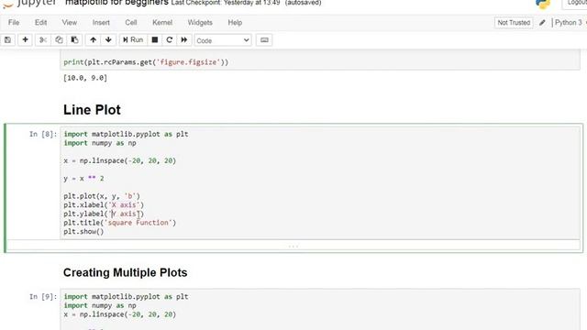Viewport: 587px width, 330px height.
Task: Click the In [9] cell prompt
Action: (43, 296)
